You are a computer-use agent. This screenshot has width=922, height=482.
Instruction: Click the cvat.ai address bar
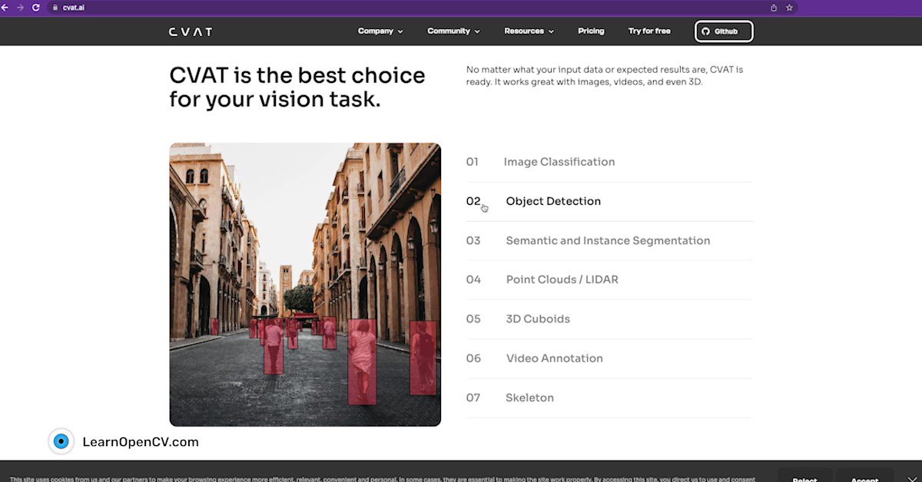pyautogui.click(x=423, y=7)
